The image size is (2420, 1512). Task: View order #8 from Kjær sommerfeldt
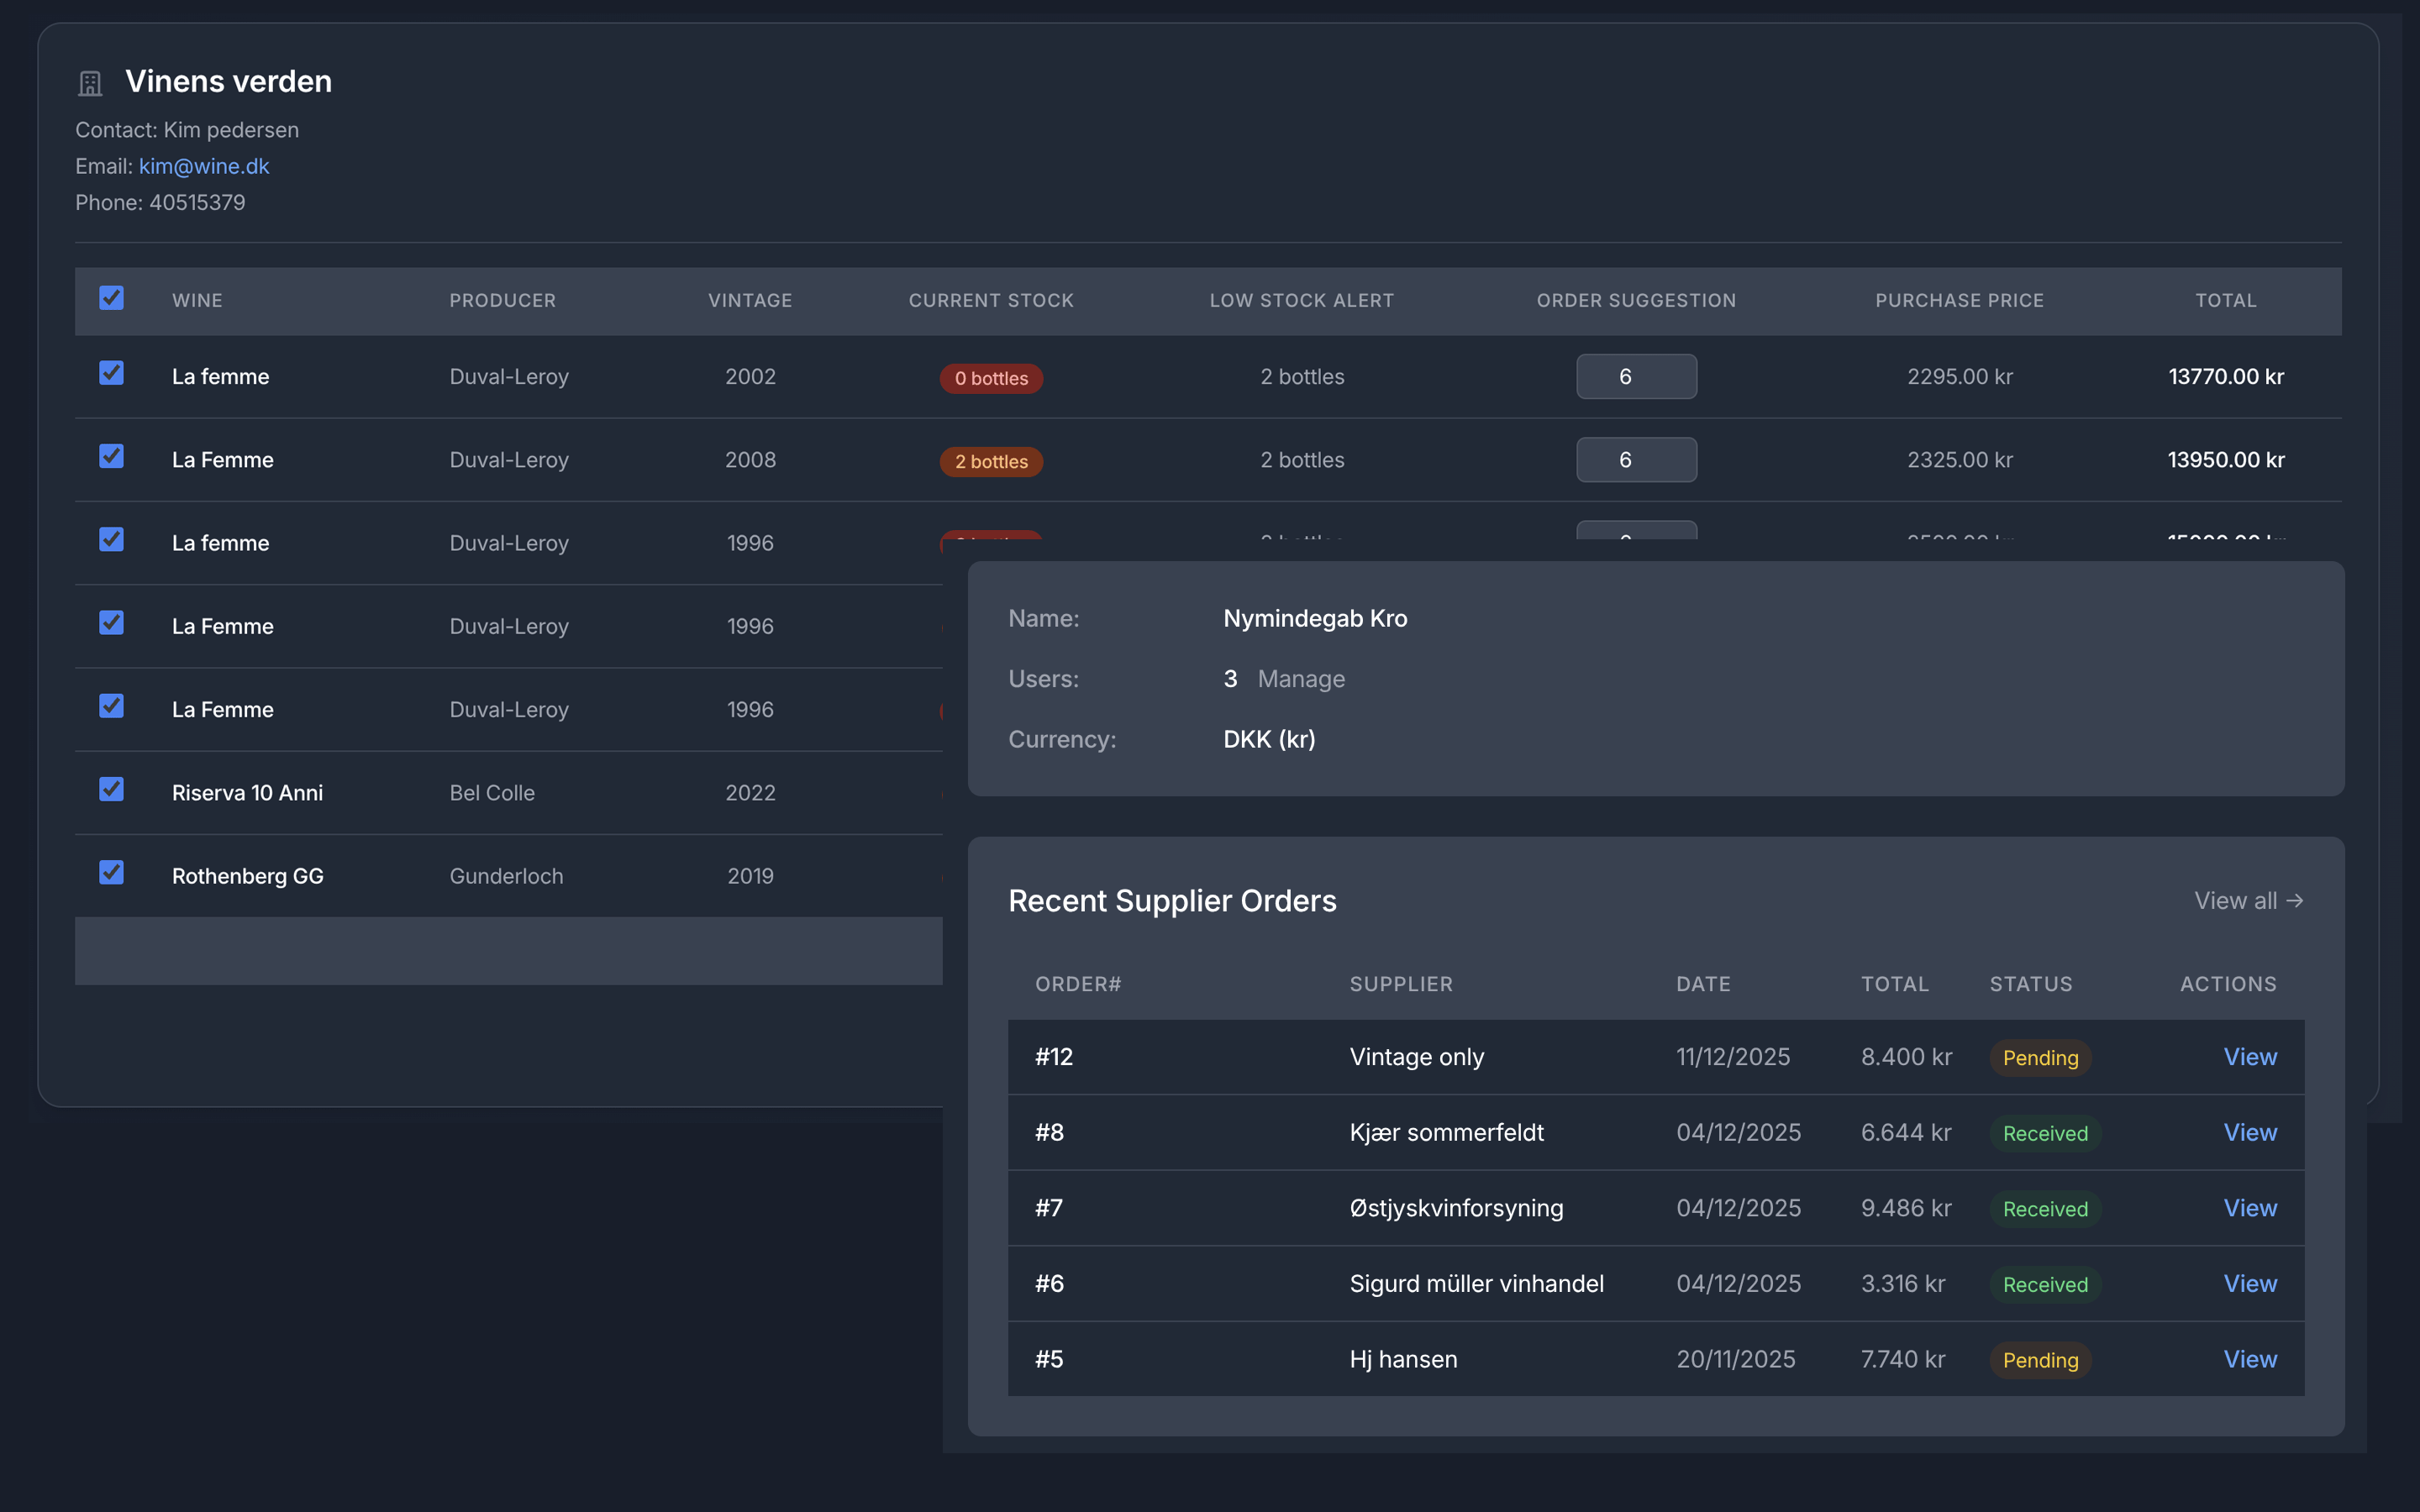tap(2250, 1132)
